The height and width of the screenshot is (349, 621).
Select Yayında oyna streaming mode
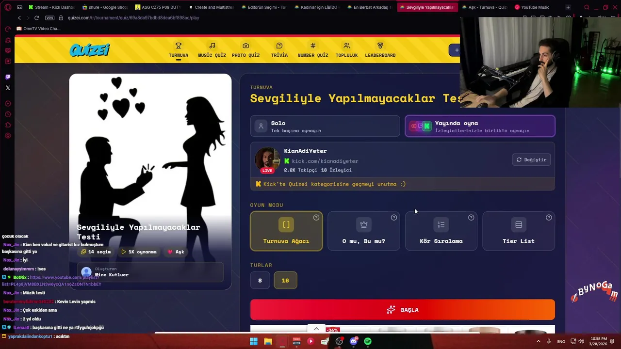pos(480,127)
